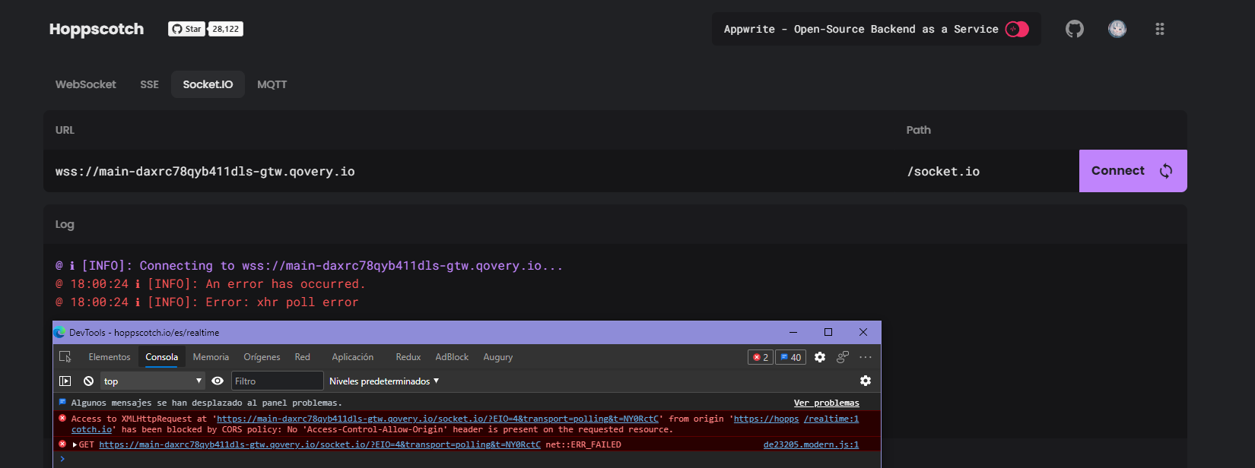Toggle the Appwrite banner switch
The image size is (1255, 468).
click(x=1017, y=29)
